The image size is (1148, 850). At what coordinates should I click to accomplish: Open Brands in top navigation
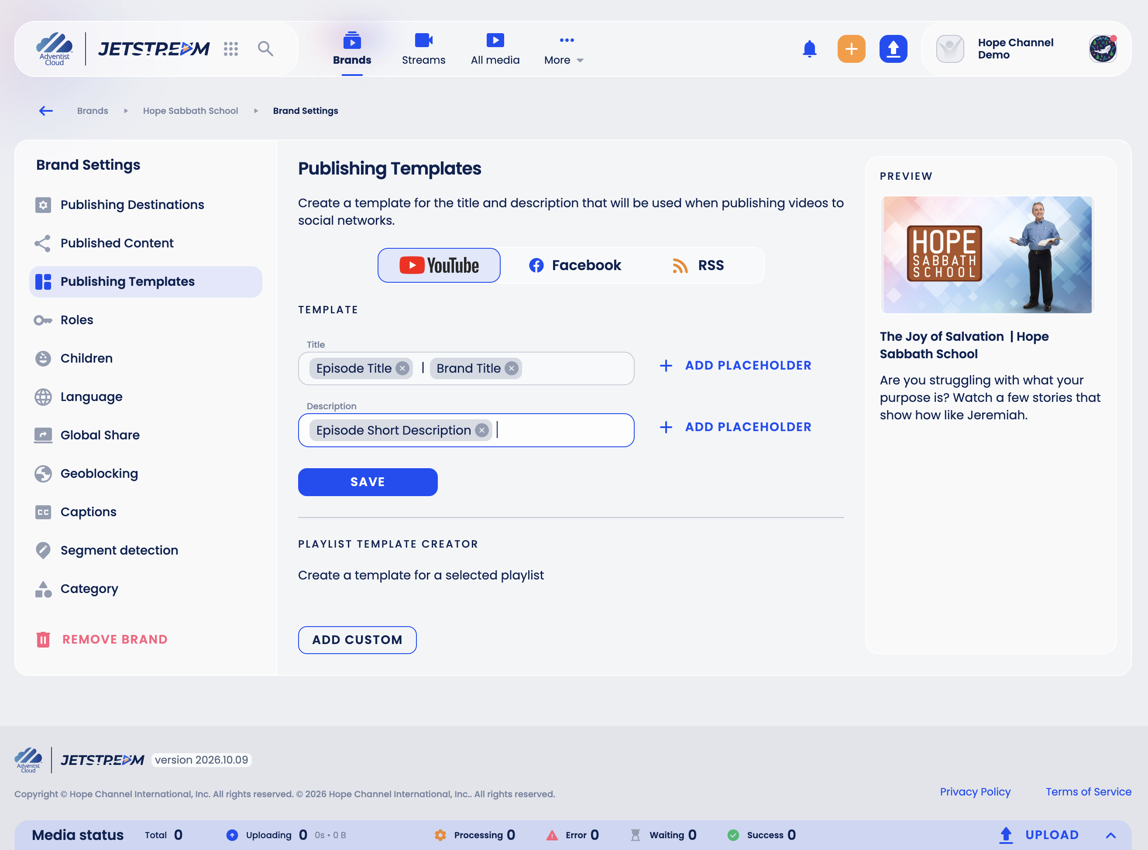pyautogui.click(x=352, y=49)
